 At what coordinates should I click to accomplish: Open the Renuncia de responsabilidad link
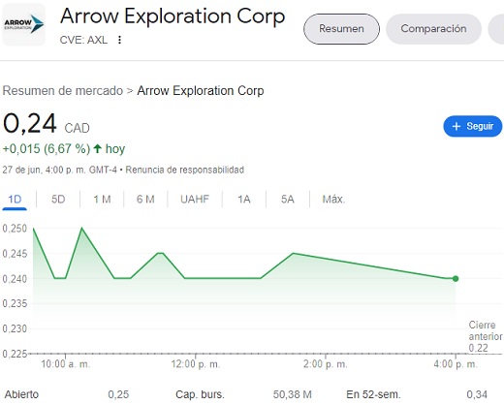coord(184,170)
